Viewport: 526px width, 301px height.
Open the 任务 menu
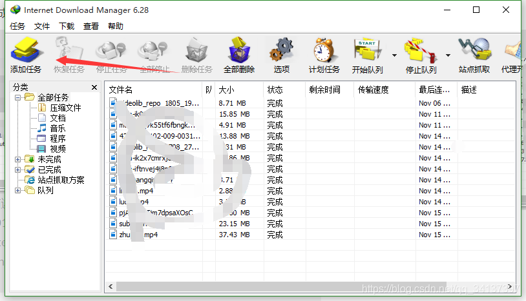pyautogui.click(x=17, y=26)
